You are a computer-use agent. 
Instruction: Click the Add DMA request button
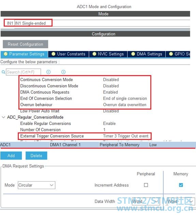11,156
